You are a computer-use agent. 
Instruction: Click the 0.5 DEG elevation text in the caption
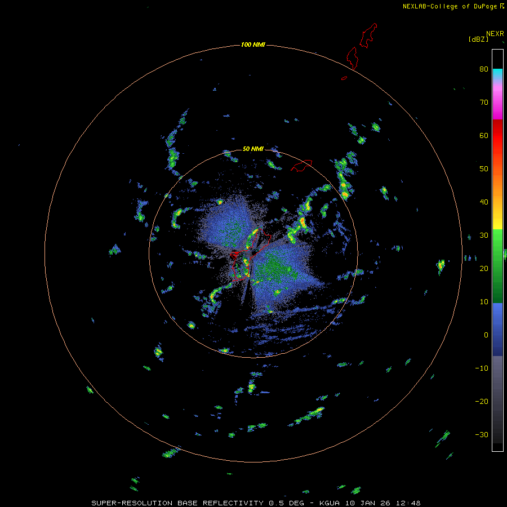288,503
